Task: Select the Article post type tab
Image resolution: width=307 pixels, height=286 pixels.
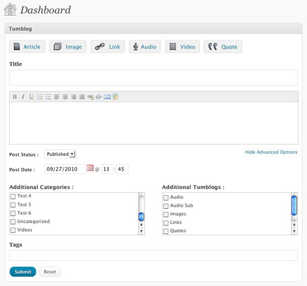Action: point(27,47)
